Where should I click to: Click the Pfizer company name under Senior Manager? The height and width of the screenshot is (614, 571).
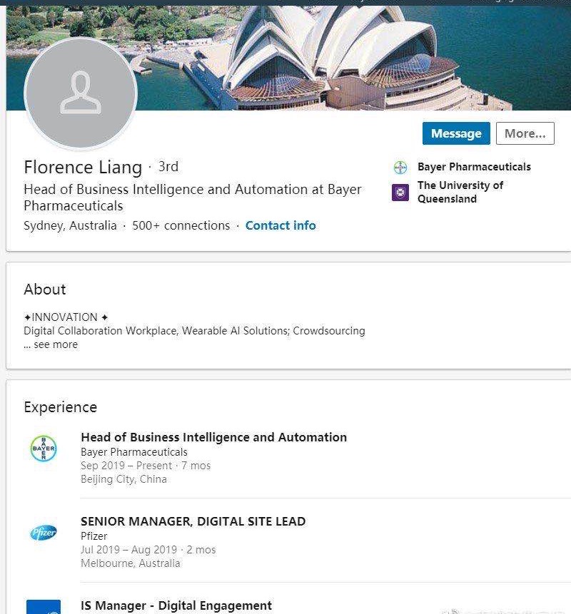(x=94, y=536)
